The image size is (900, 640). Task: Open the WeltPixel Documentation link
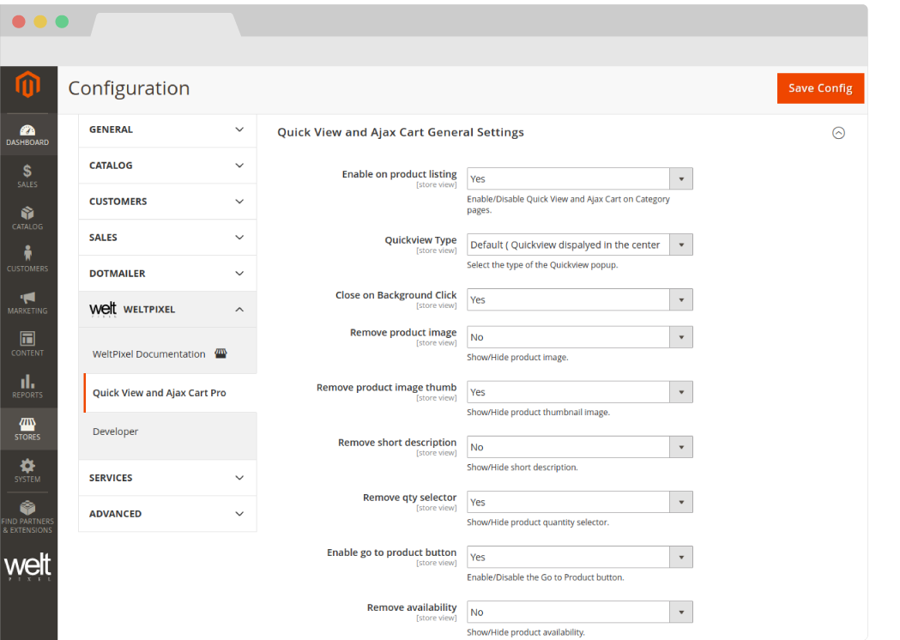(x=149, y=353)
